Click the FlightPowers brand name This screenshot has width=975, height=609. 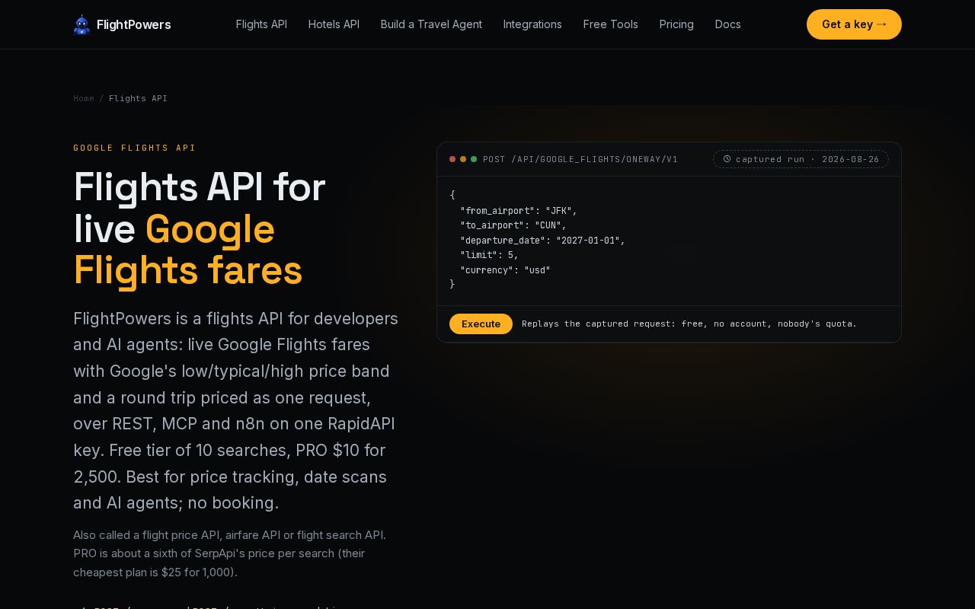[x=133, y=24]
